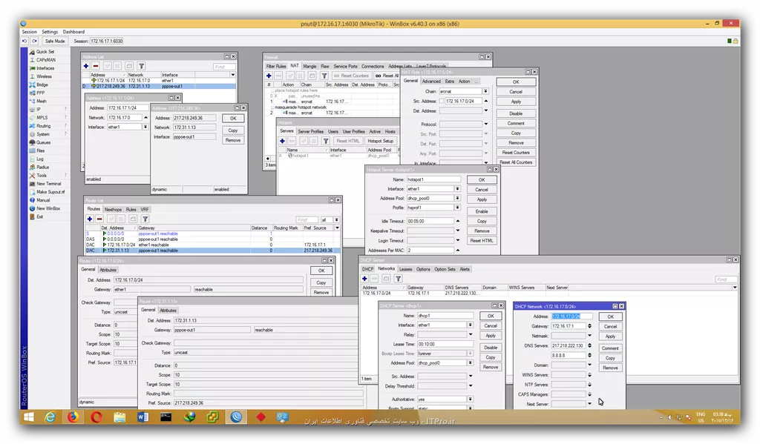Remove address with minus in Address List
The image size is (760, 444).
point(96,66)
